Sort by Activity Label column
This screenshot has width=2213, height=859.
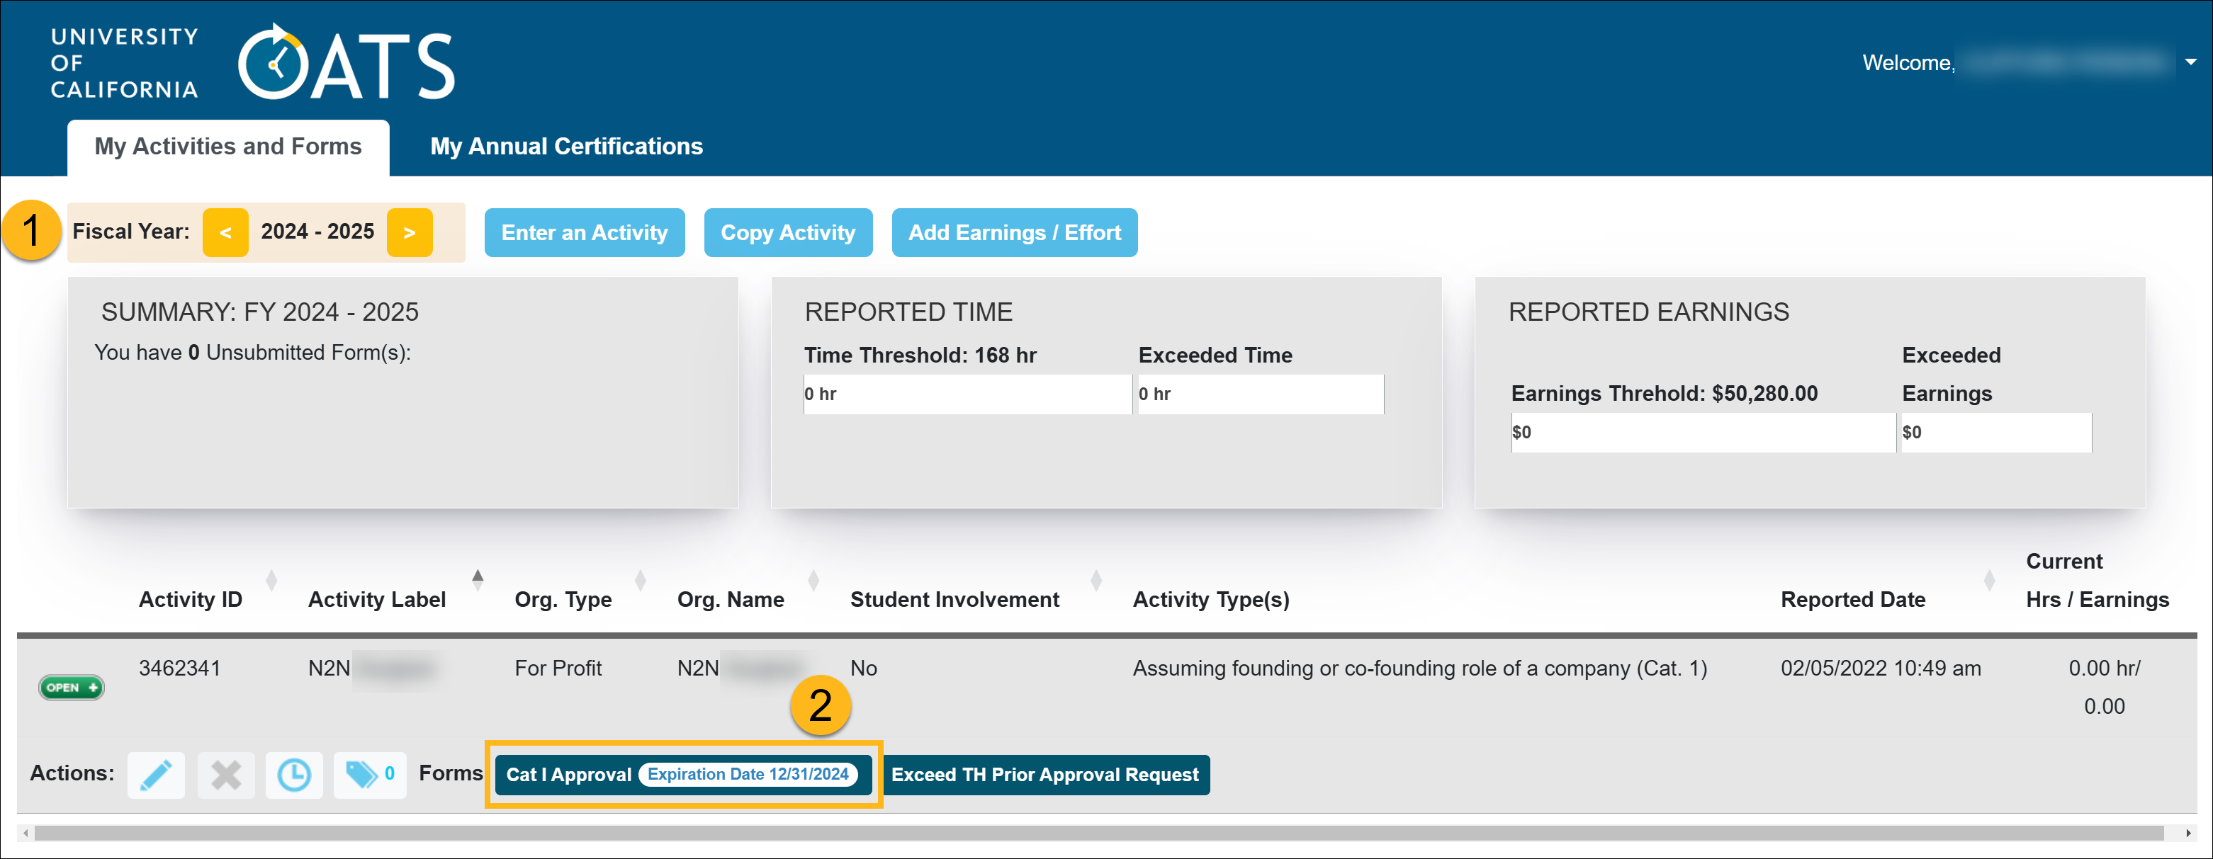377,599
